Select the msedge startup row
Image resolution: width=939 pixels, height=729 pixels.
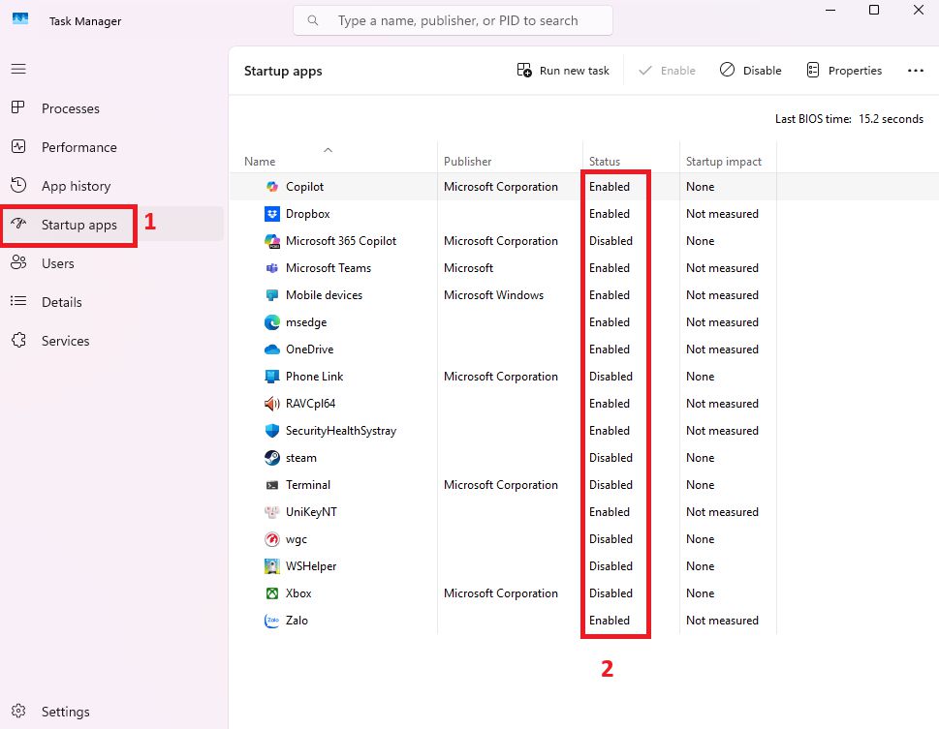[x=584, y=322]
